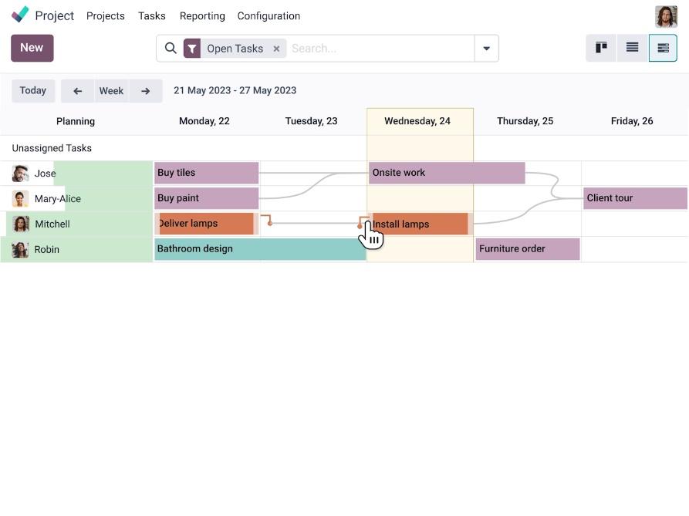Select the Gantt view icon

point(663,48)
